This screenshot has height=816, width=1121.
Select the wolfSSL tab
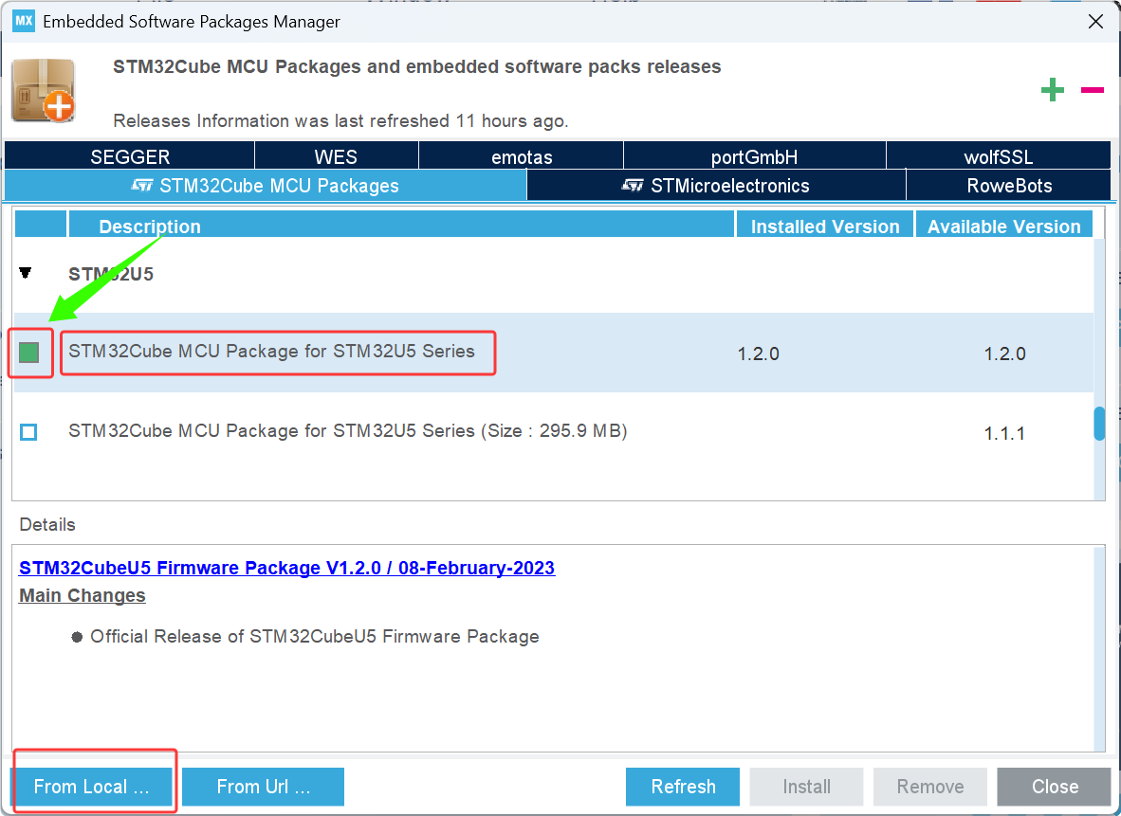(998, 156)
